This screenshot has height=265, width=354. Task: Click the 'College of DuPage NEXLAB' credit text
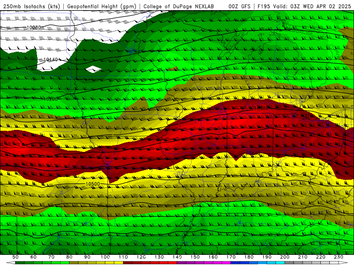pos(179,6)
